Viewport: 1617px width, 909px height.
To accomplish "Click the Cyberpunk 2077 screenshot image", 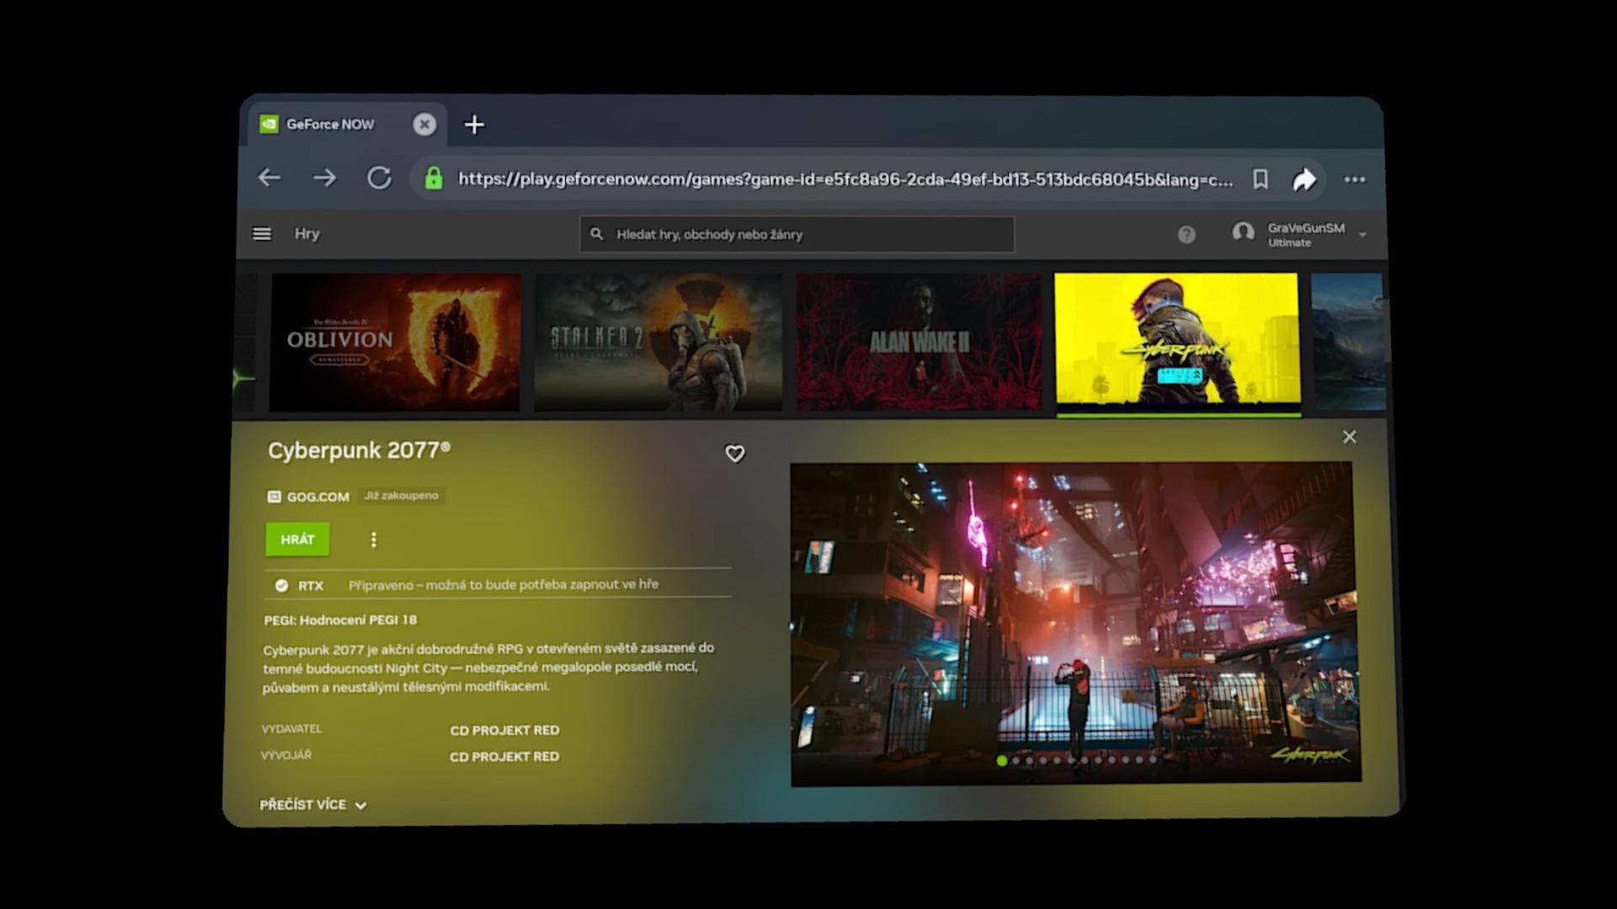I will point(1075,623).
